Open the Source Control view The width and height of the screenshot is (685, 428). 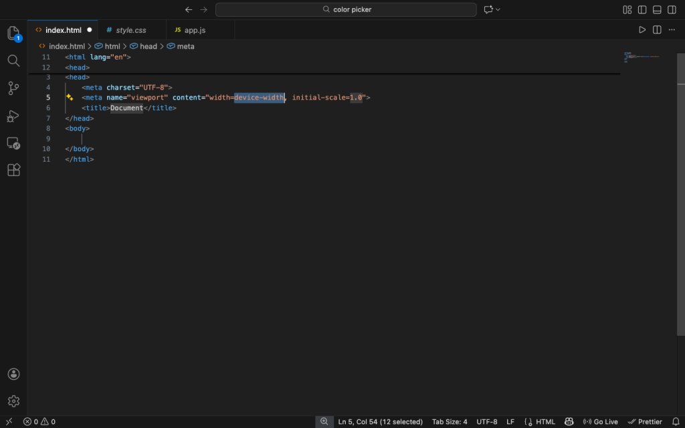(13, 88)
